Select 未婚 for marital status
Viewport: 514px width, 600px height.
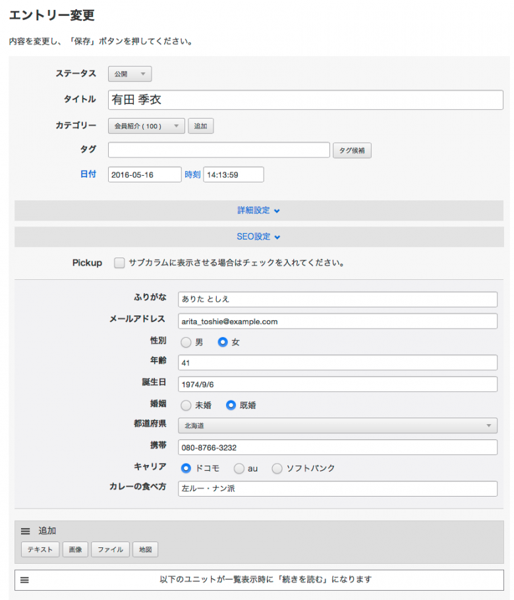[186, 405]
